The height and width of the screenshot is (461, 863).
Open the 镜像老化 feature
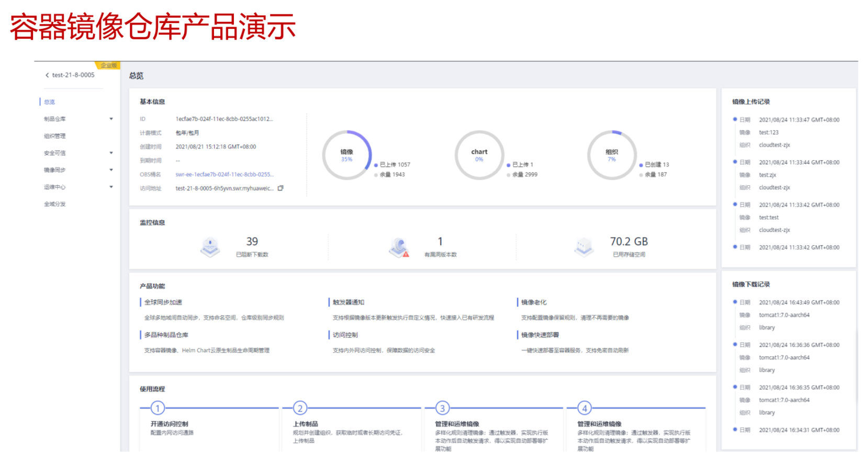(x=534, y=302)
